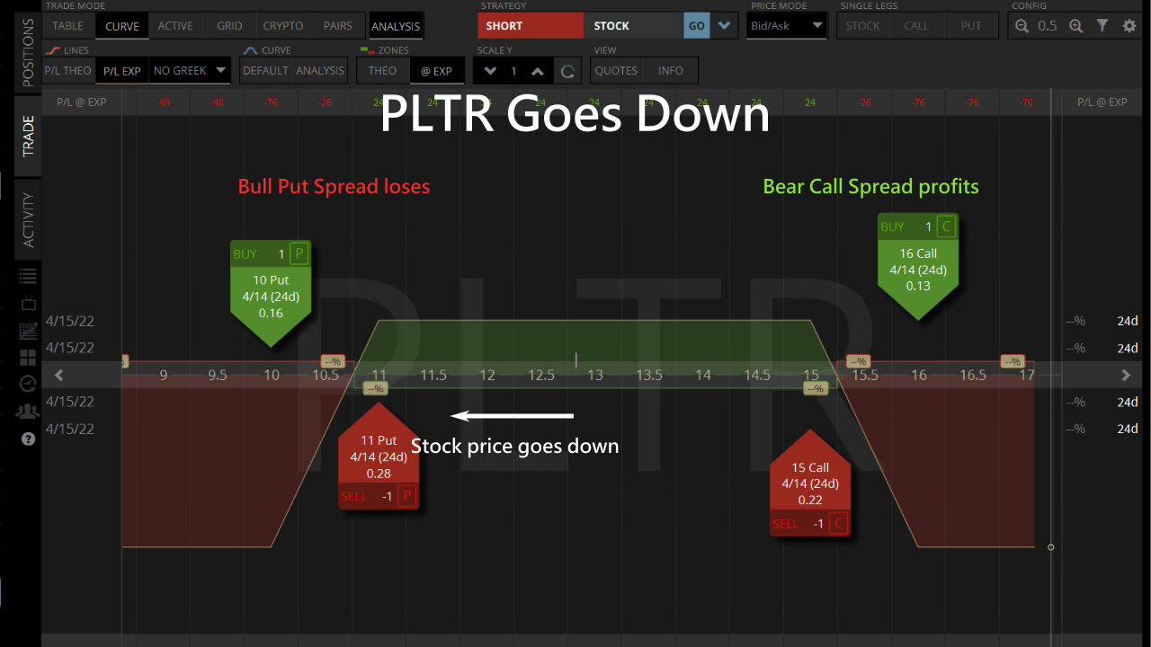Viewport: 1151px width, 647px height.
Task: Switch to the Activity side tab
Action: [28, 220]
